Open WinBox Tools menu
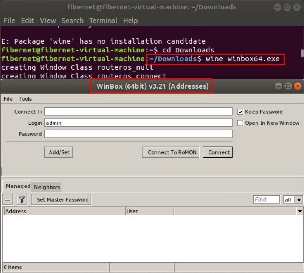304x273 pixels. tap(25, 99)
